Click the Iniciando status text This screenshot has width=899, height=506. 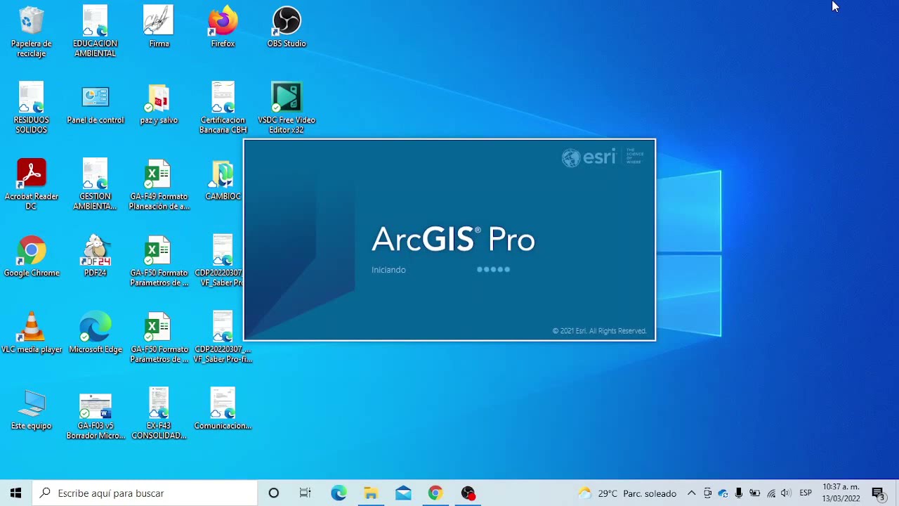click(388, 270)
